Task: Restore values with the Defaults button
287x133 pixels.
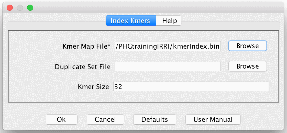Action: point(155,119)
